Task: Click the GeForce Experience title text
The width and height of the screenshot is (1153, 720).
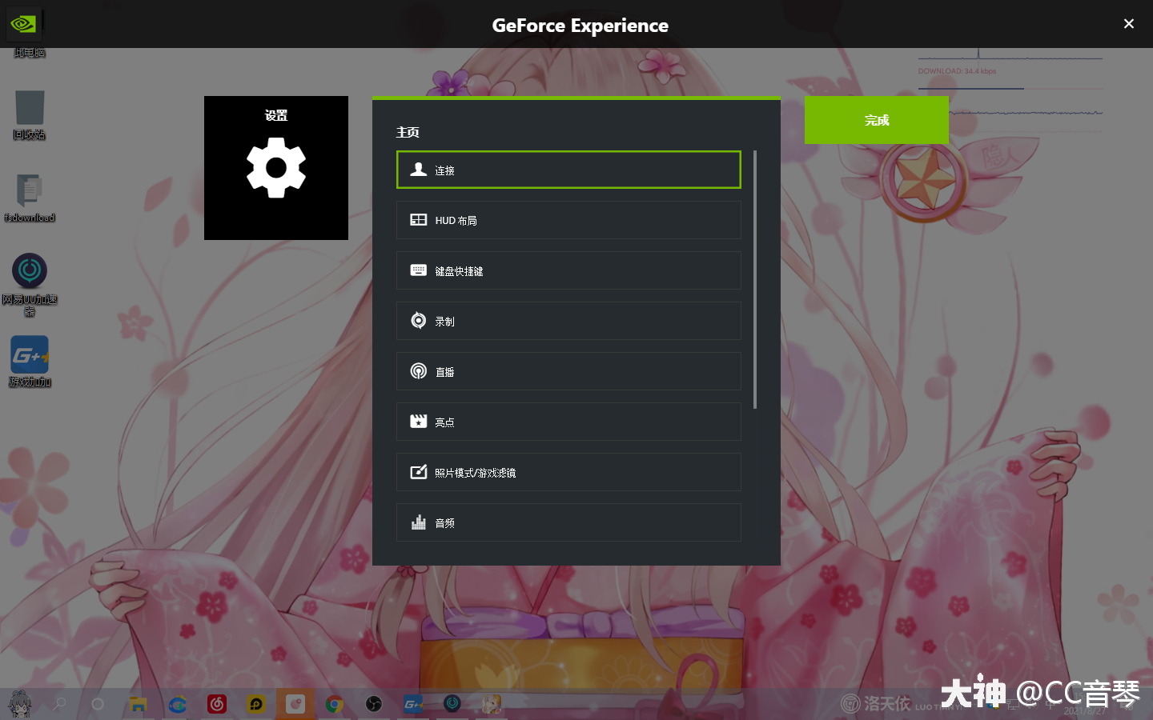Action: [x=580, y=26]
